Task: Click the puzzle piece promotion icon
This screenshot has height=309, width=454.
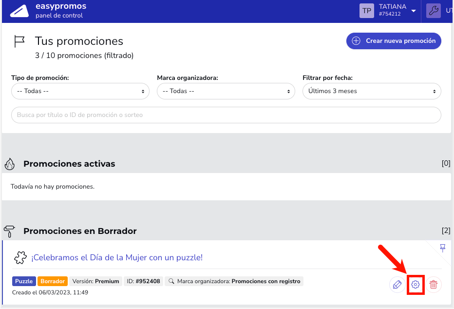Action: 20,257
